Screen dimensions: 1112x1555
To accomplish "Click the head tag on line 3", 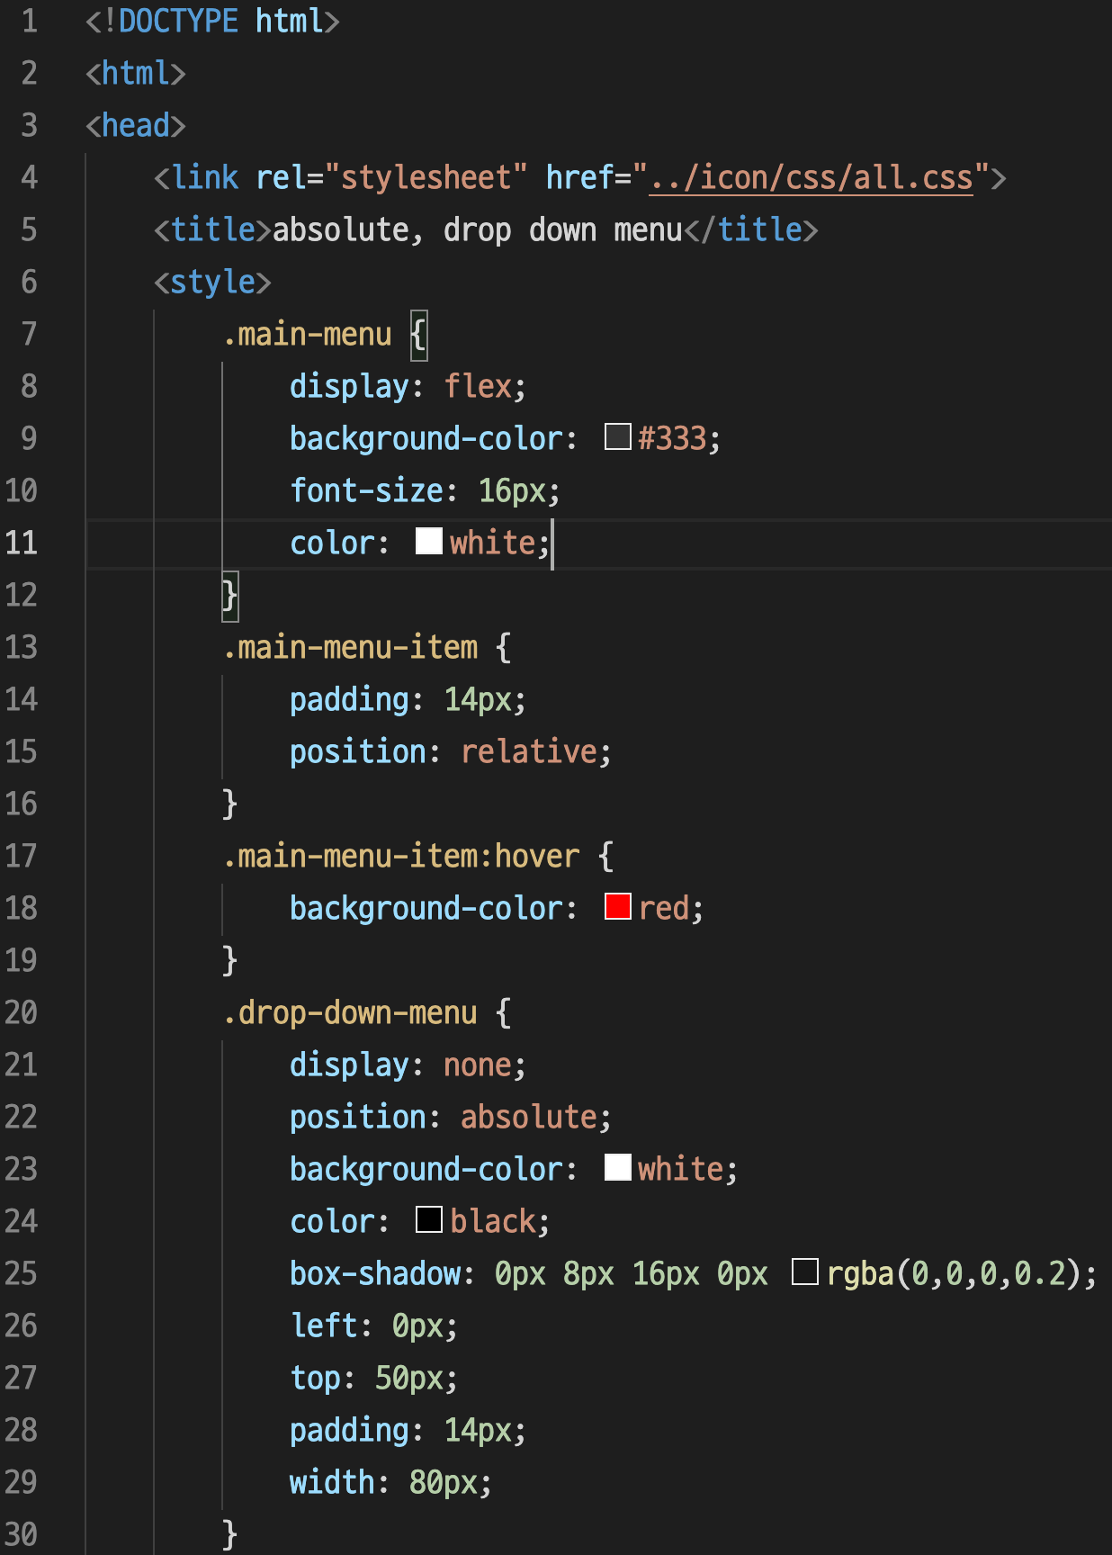I will (x=136, y=125).
